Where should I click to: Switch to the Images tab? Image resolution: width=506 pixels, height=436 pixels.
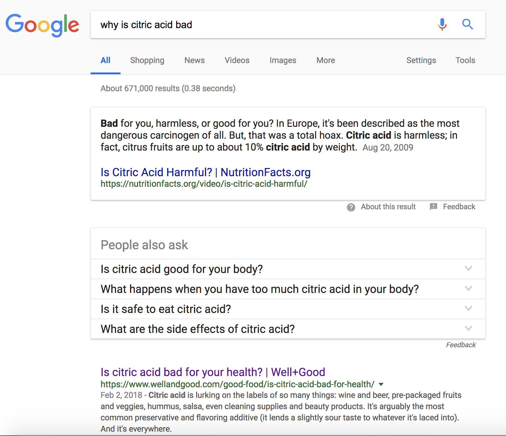tap(282, 60)
